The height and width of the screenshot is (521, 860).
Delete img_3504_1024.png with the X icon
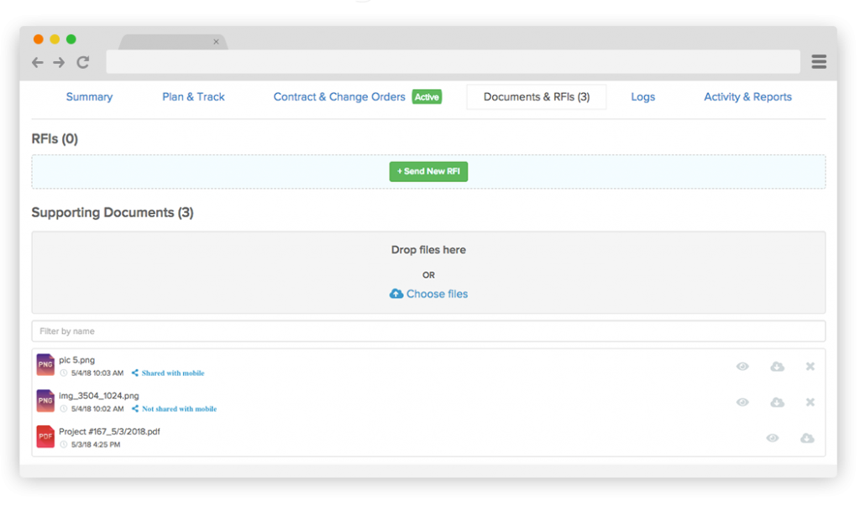pyautogui.click(x=810, y=402)
